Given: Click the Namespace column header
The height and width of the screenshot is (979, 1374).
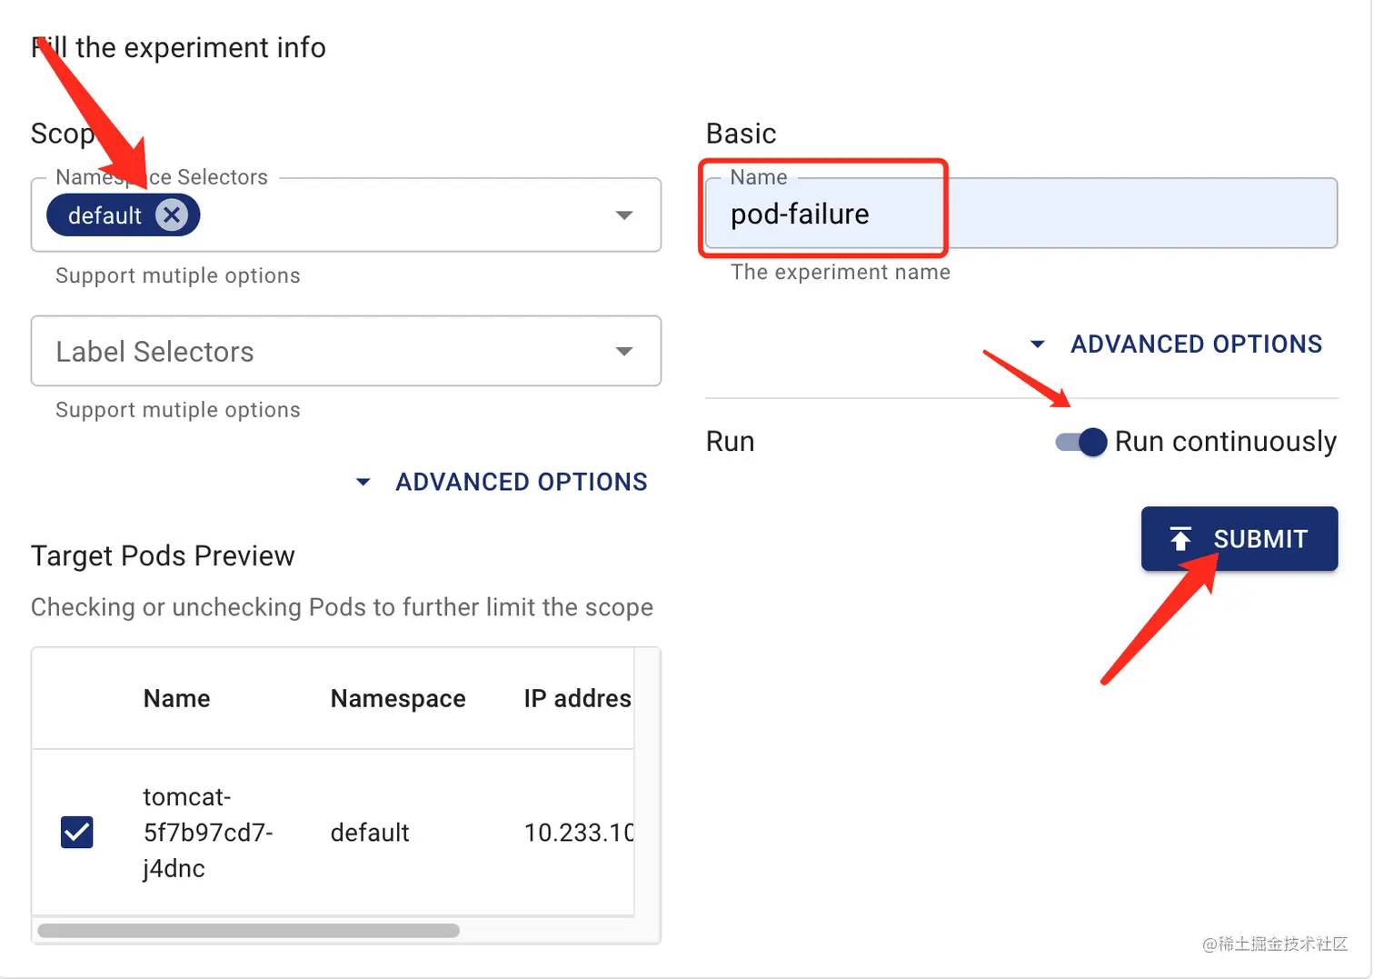Looking at the screenshot, I should pyautogui.click(x=398, y=698).
